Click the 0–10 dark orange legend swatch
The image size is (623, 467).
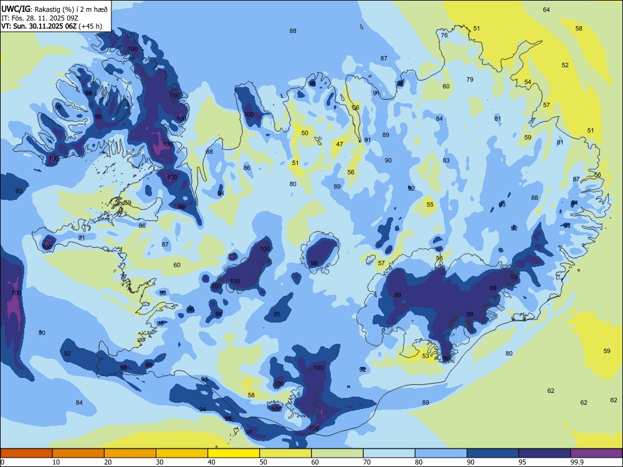point(26,453)
